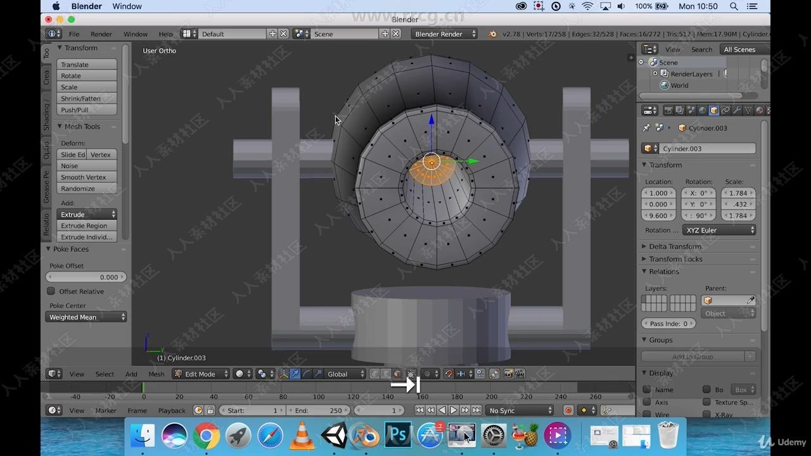Toggle the 3D manipulator axes icon

click(283, 374)
